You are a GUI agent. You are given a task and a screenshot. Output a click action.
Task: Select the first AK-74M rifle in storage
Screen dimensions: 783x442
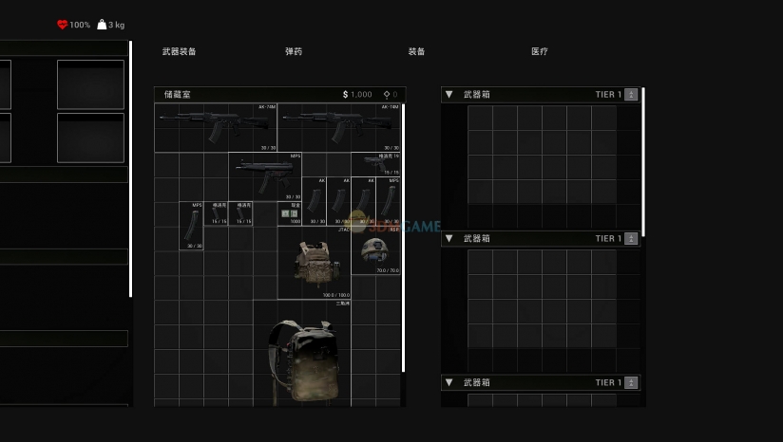tap(216, 127)
